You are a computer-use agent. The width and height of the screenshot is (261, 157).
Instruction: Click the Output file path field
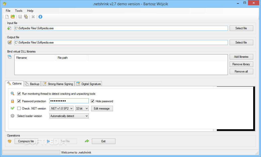coord(121,42)
